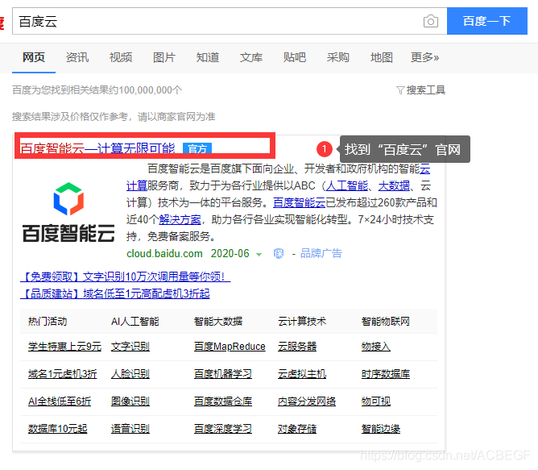Open the 文字识别 link under AI人工智能
Viewport: 538px width, 470px height.
(x=130, y=347)
